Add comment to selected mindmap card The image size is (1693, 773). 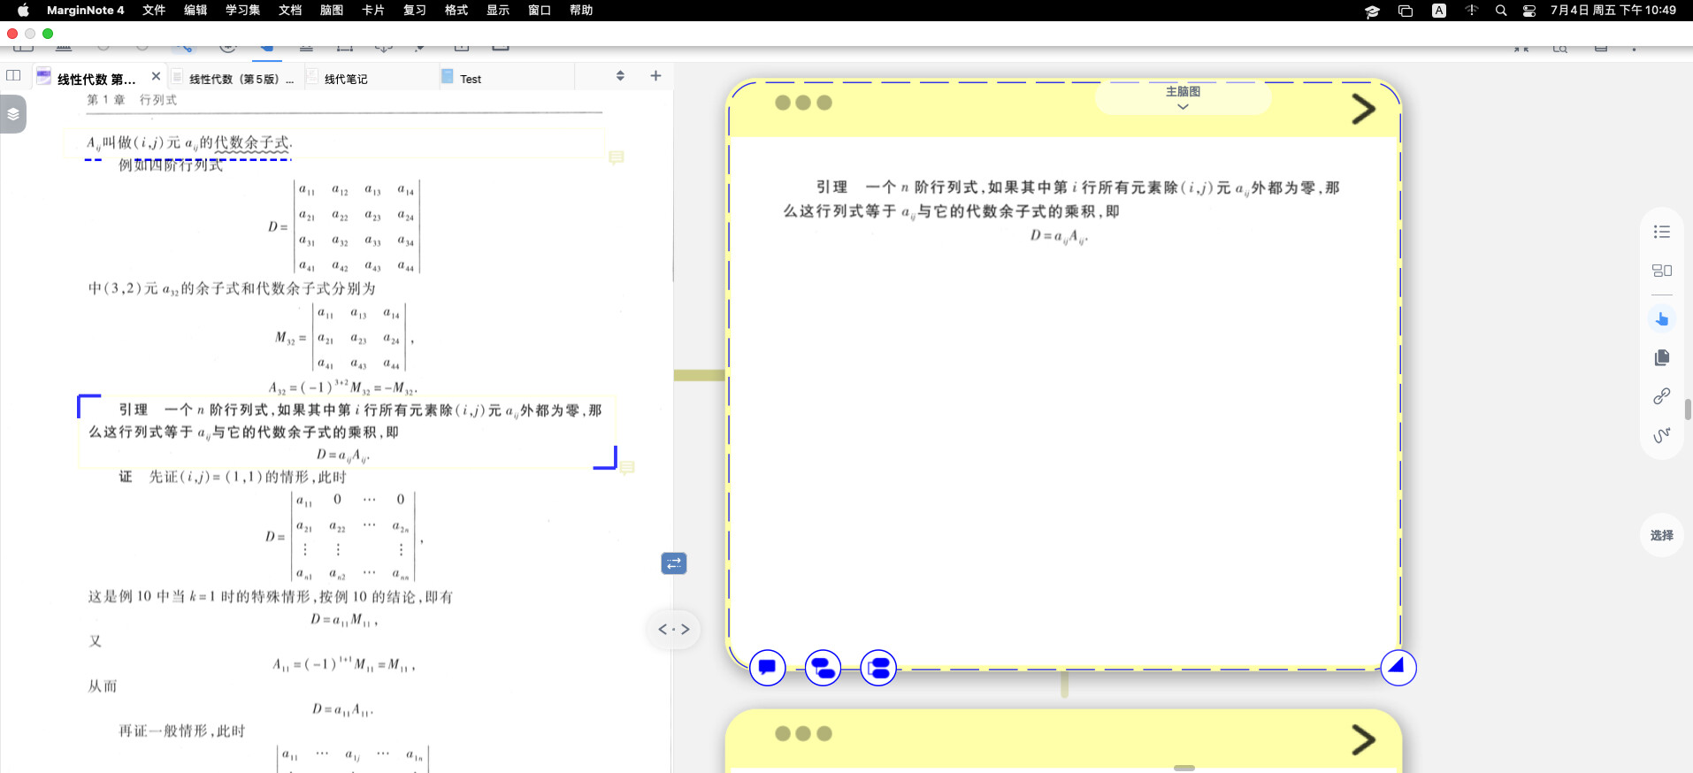click(767, 667)
